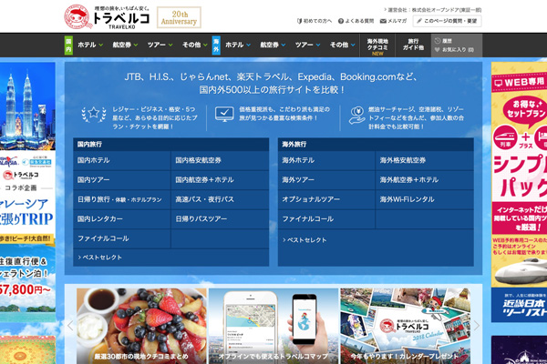Click the 海外旅行 section header

coord(376,144)
